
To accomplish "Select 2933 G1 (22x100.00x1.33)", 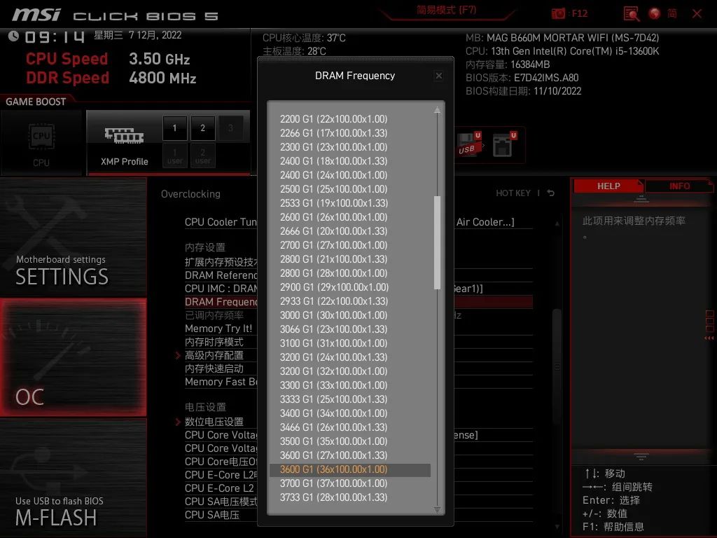I will pyautogui.click(x=333, y=301).
